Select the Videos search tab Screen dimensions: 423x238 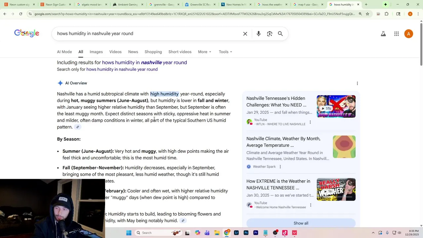115,52
